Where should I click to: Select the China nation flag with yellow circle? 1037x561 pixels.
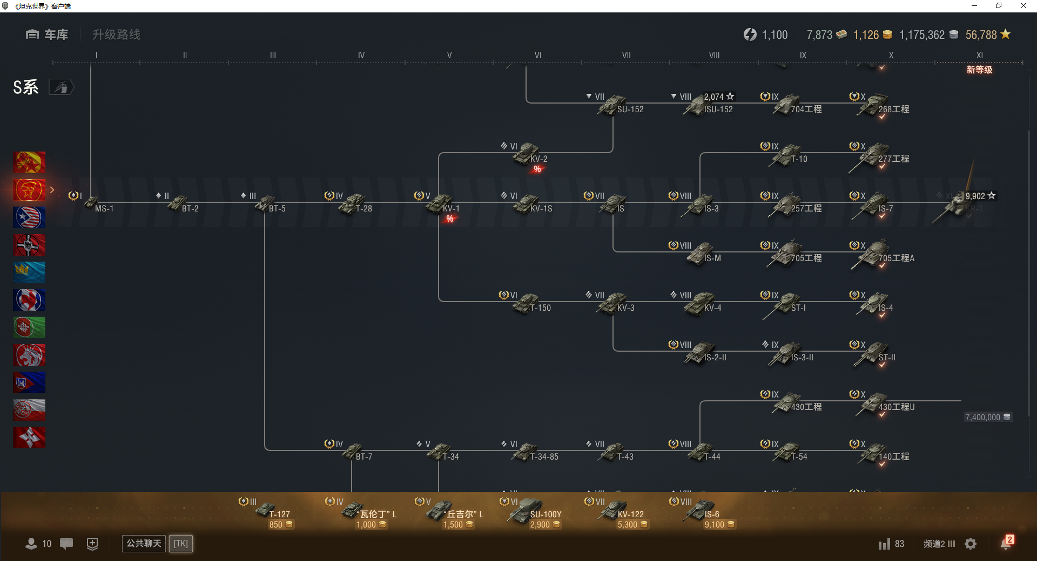tap(29, 162)
